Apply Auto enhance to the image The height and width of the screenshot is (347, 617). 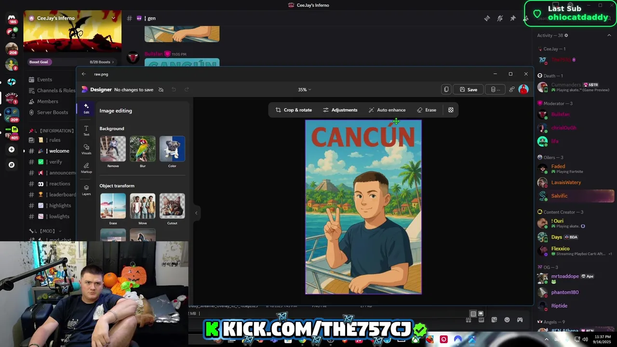point(387,110)
